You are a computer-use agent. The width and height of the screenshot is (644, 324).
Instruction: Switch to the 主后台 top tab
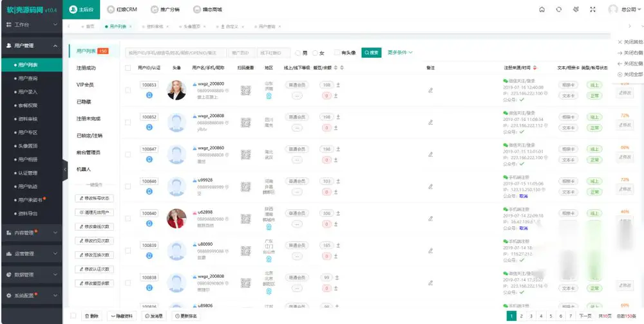pos(81,10)
